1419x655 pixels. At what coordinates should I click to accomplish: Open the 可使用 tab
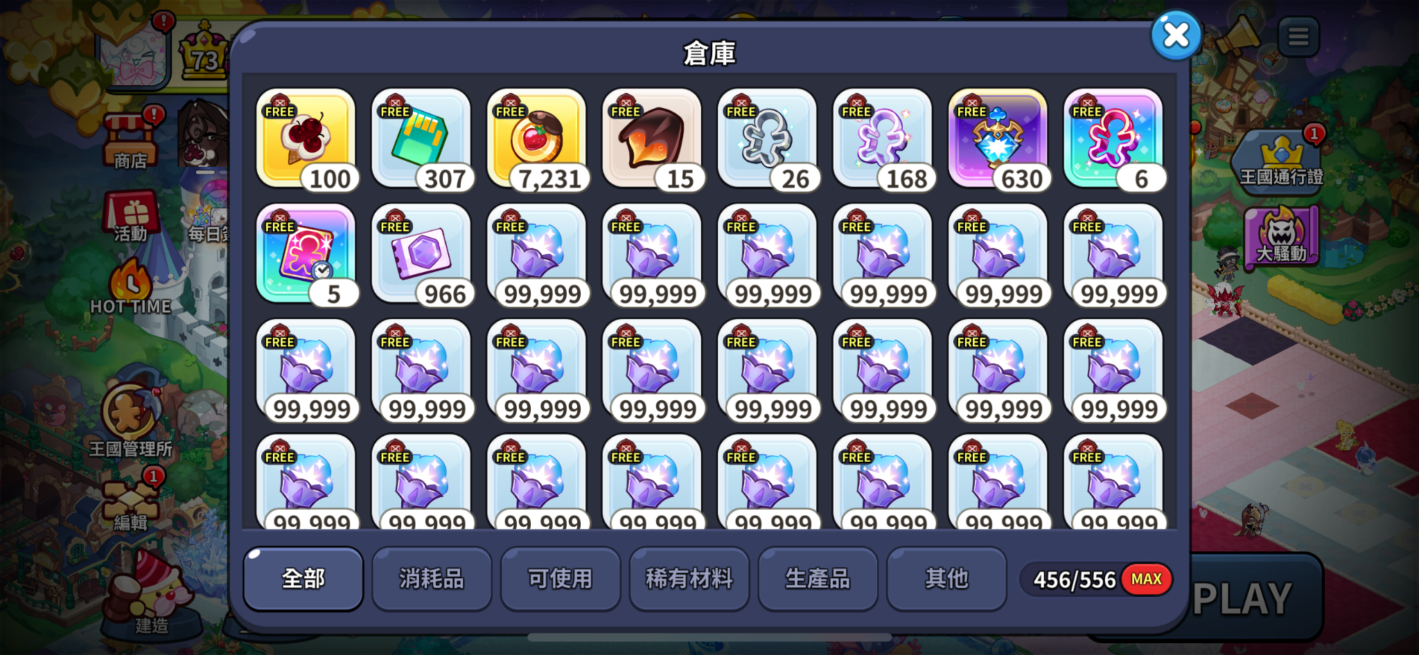click(561, 579)
